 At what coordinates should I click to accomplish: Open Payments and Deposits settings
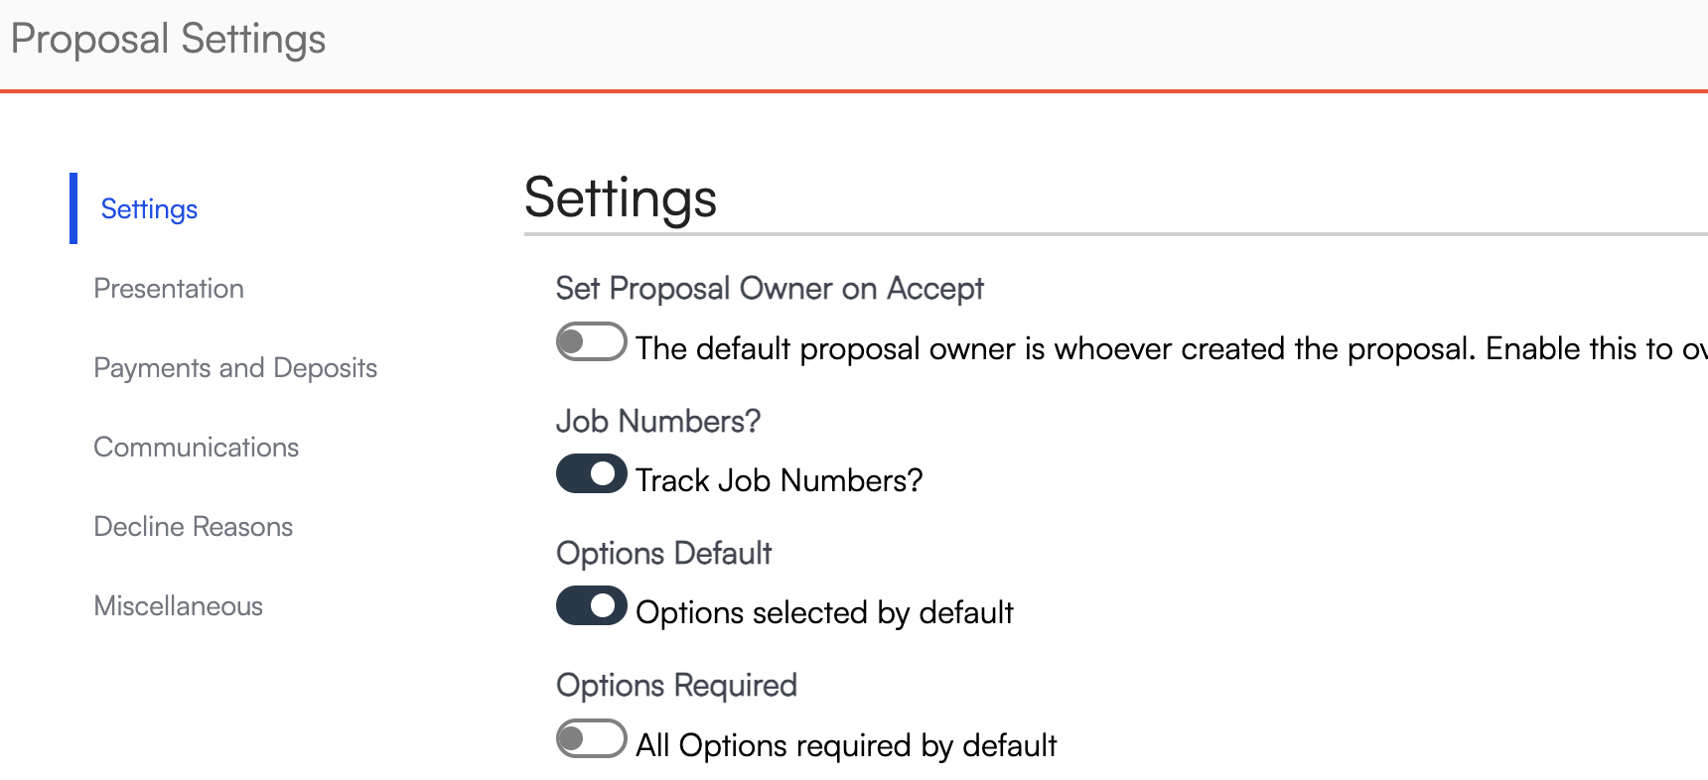(x=235, y=368)
